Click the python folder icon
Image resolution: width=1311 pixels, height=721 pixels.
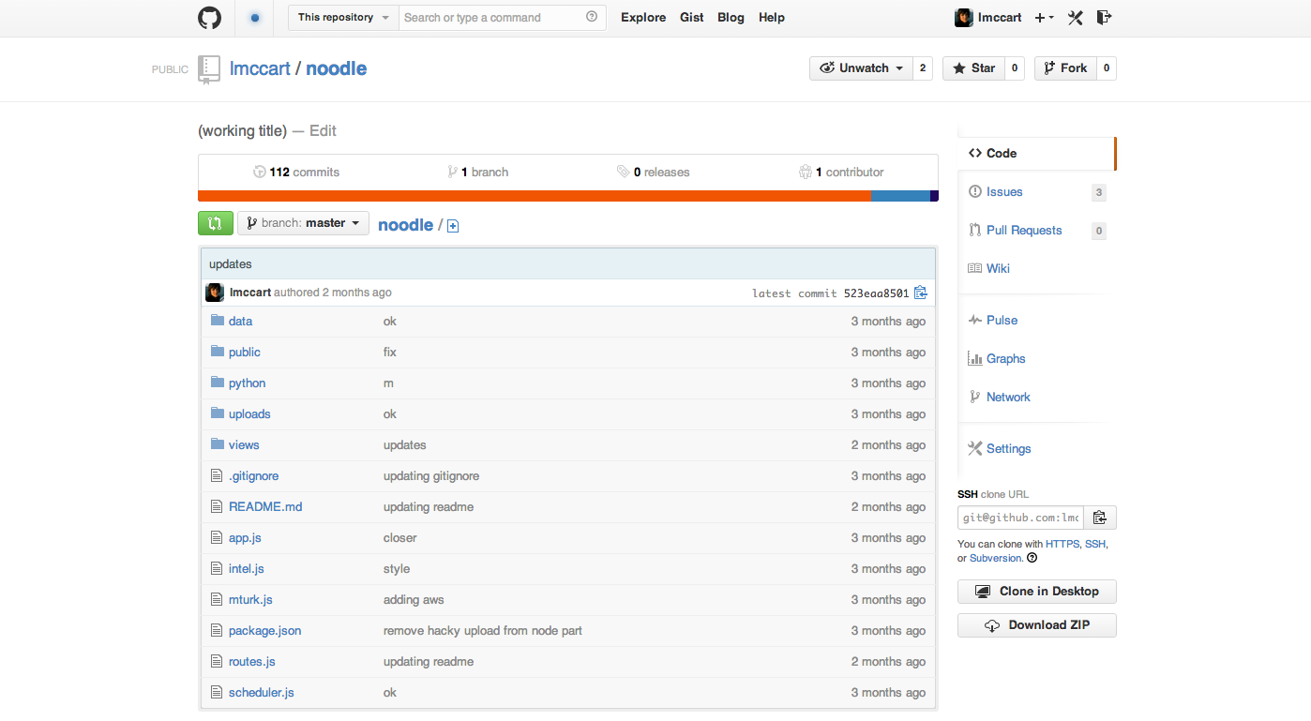(x=218, y=383)
